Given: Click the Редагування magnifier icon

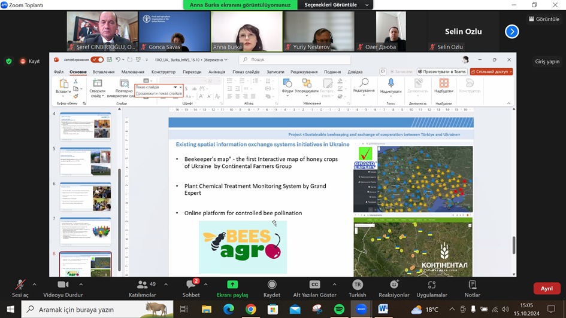Looking at the screenshot, I should point(364,82).
